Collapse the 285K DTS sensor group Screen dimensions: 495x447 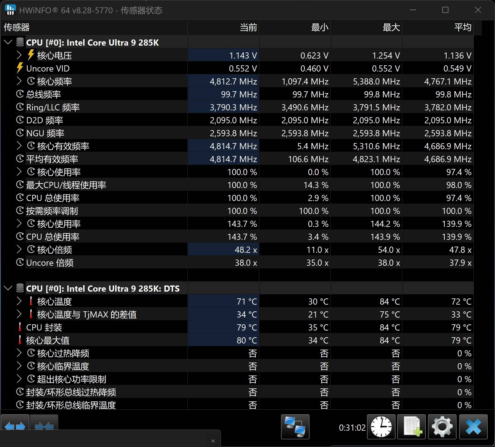[x=8, y=288]
